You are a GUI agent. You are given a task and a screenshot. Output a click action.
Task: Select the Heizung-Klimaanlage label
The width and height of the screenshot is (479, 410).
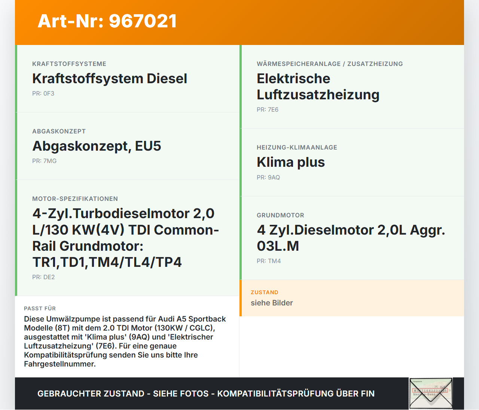(x=297, y=147)
